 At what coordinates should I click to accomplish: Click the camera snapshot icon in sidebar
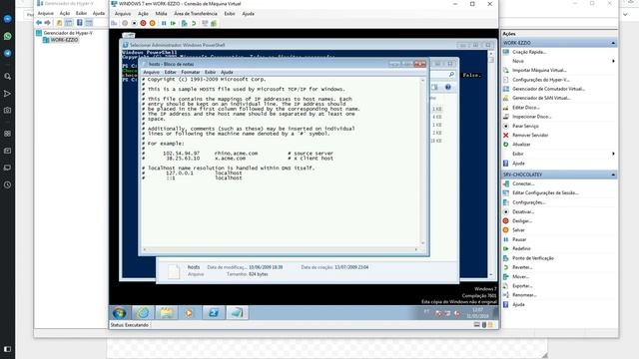7,110
